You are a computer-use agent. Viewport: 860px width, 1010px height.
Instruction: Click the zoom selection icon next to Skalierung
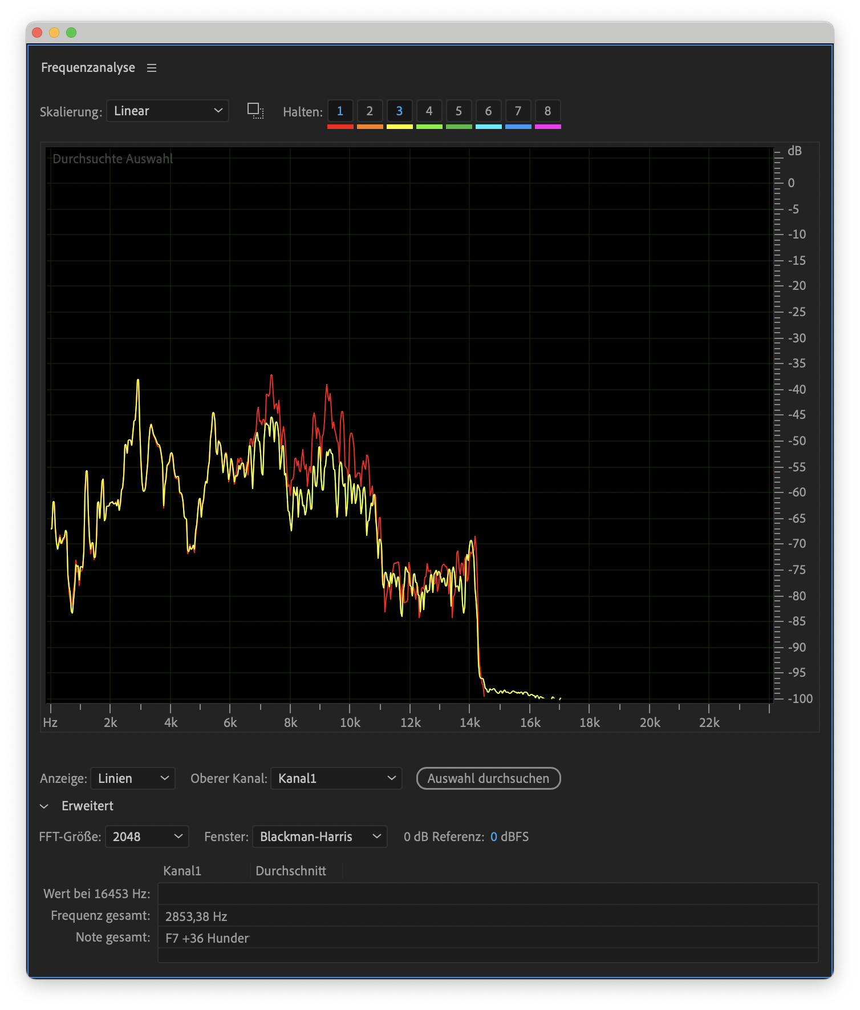click(255, 111)
